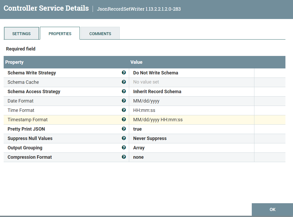The image size is (293, 217).
Task: Switch to the SETTINGS tab
Action: pyautogui.click(x=21, y=33)
